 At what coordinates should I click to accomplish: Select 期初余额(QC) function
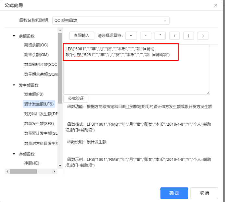coord(36,45)
